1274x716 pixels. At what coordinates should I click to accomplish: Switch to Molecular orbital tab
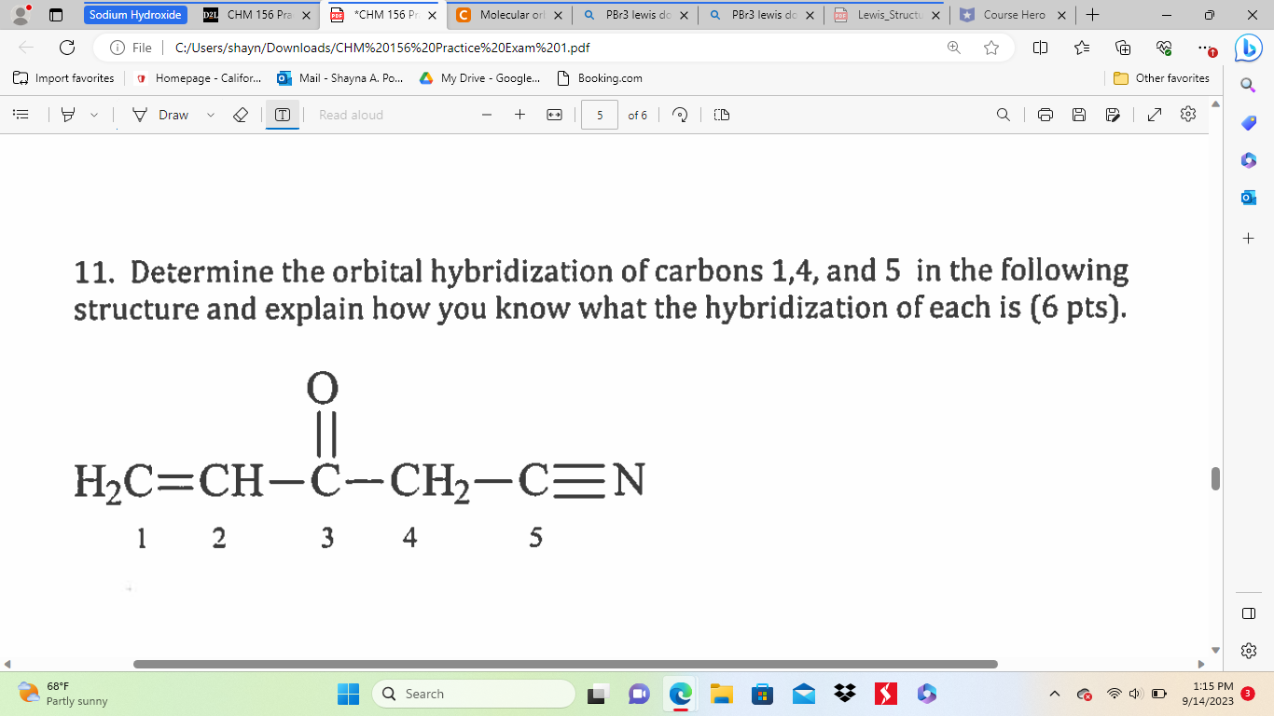click(511, 15)
